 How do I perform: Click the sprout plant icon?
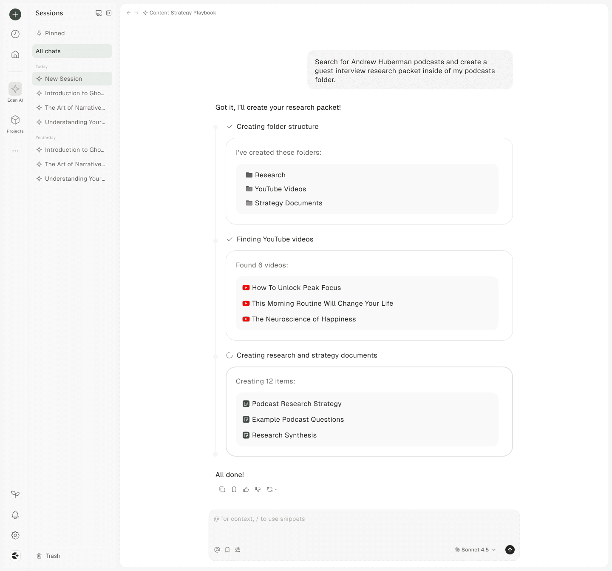click(x=15, y=494)
